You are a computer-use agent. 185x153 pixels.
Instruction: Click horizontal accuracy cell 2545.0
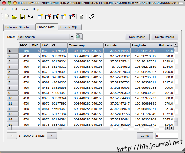tap(165, 119)
